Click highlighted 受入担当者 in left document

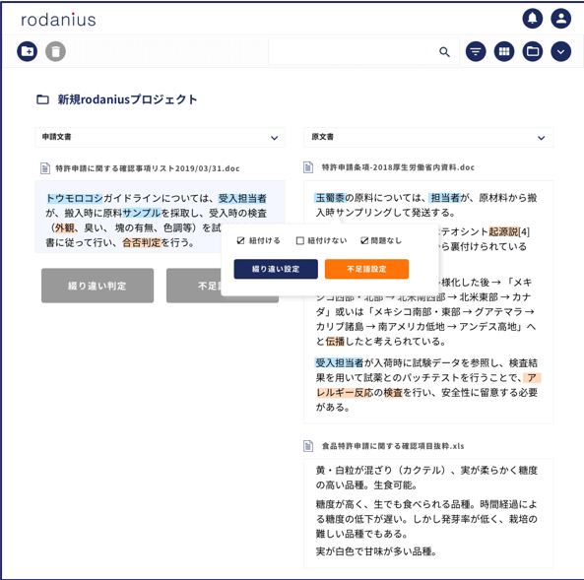tap(242, 198)
